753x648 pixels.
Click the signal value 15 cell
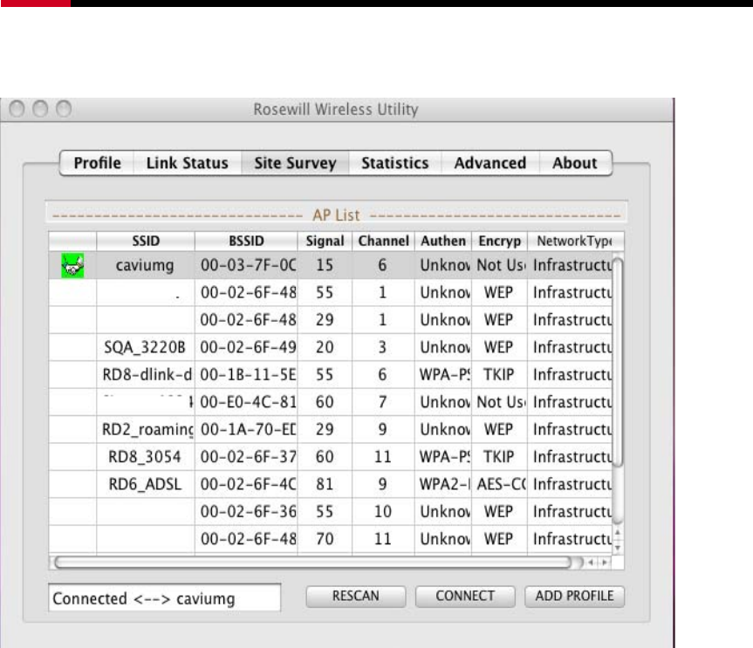325,265
